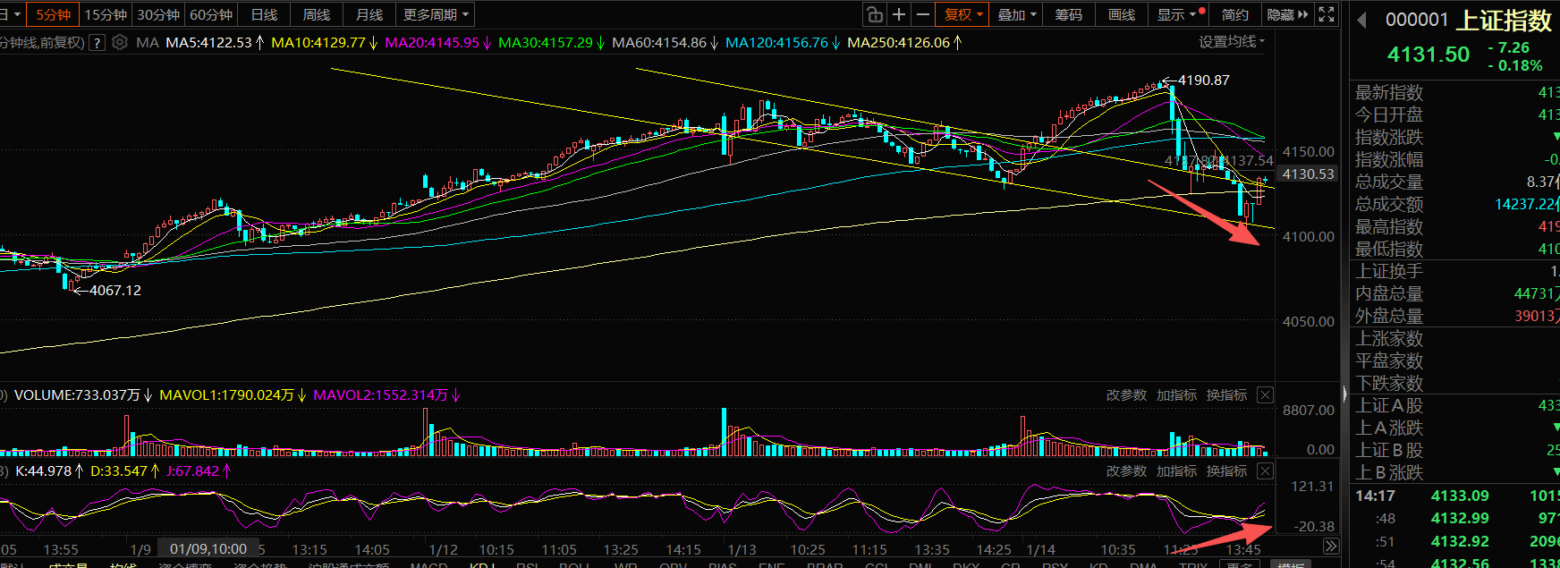This screenshot has width=1560, height=568.
Task: Click 换指标 in the KDJ panel
Action: tap(1226, 471)
